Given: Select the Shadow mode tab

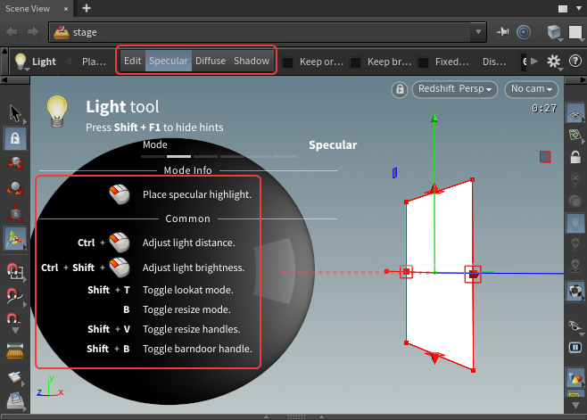Looking at the screenshot, I should click(x=252, y=61).
